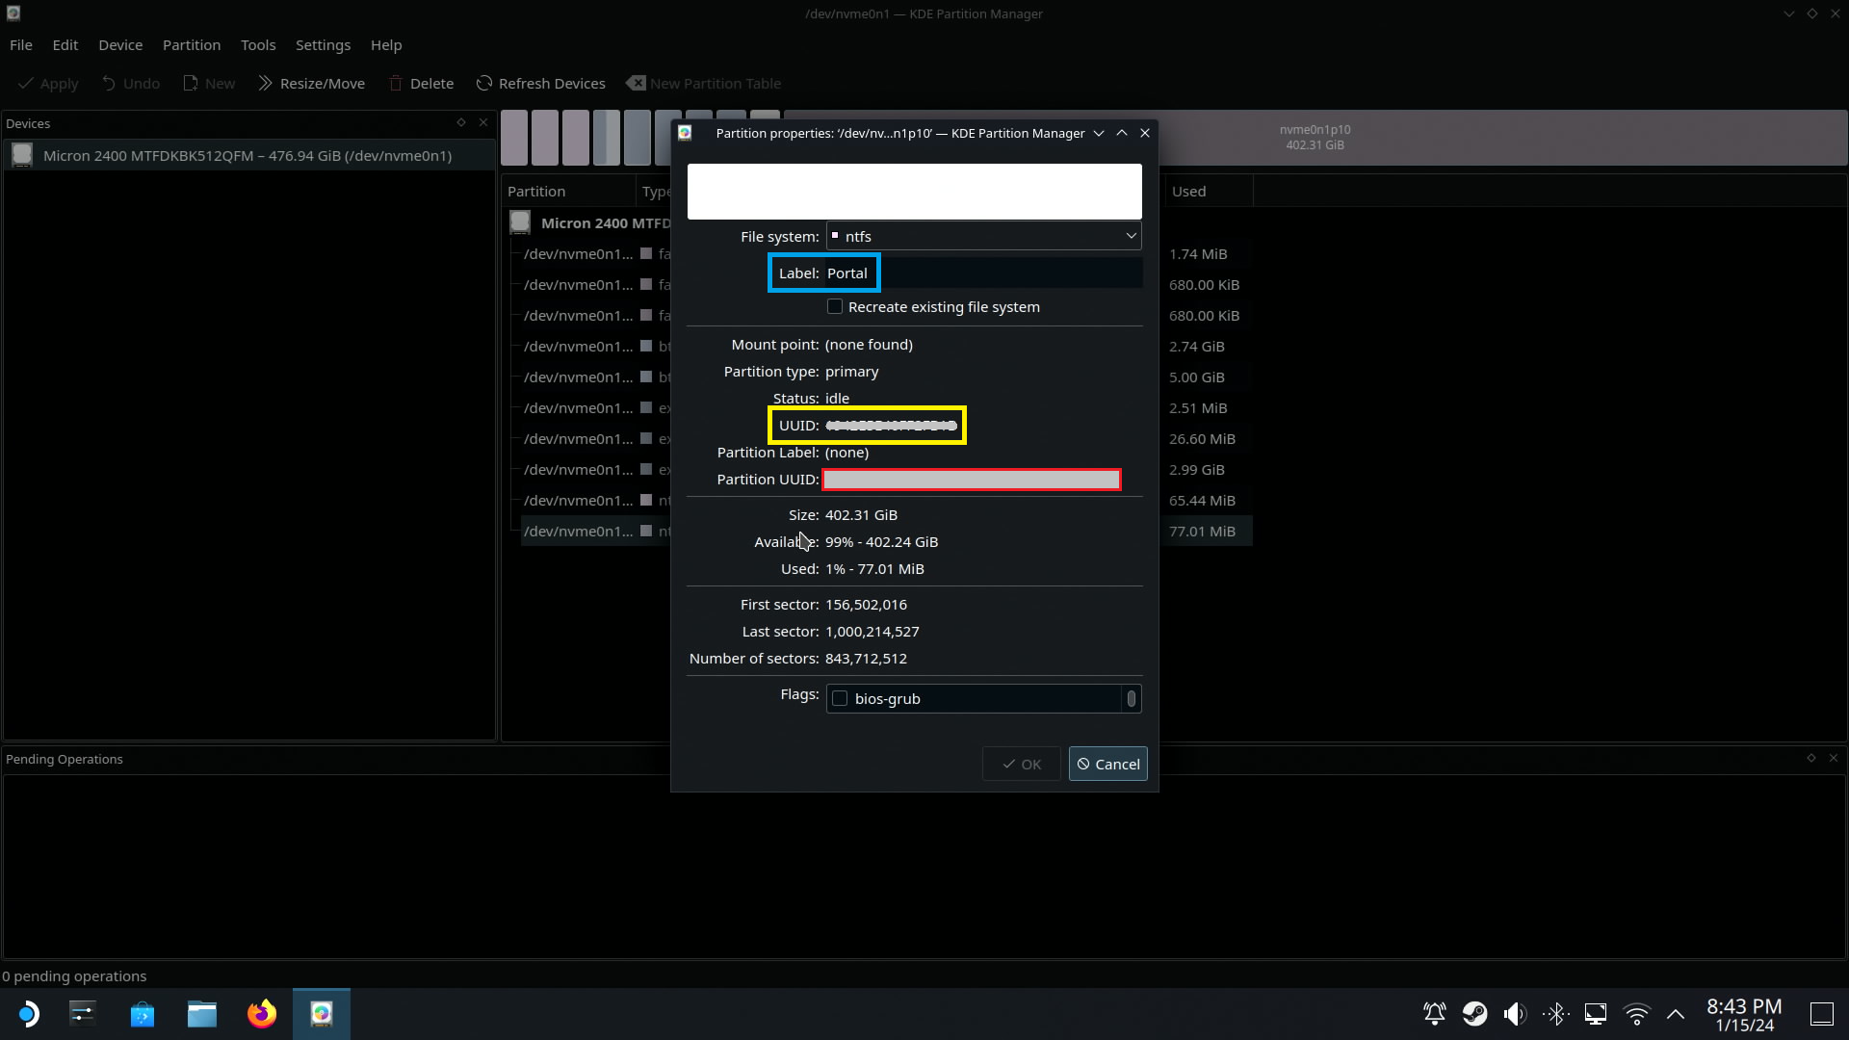Select the Micron 2400 device entry
This screenshot has height=1040, width=1849.
tap(247, 156)
